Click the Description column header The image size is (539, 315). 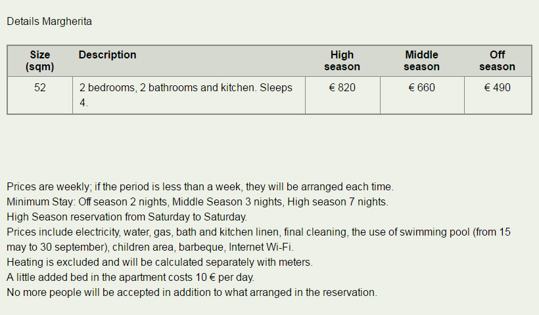click(x=107, y=55)
